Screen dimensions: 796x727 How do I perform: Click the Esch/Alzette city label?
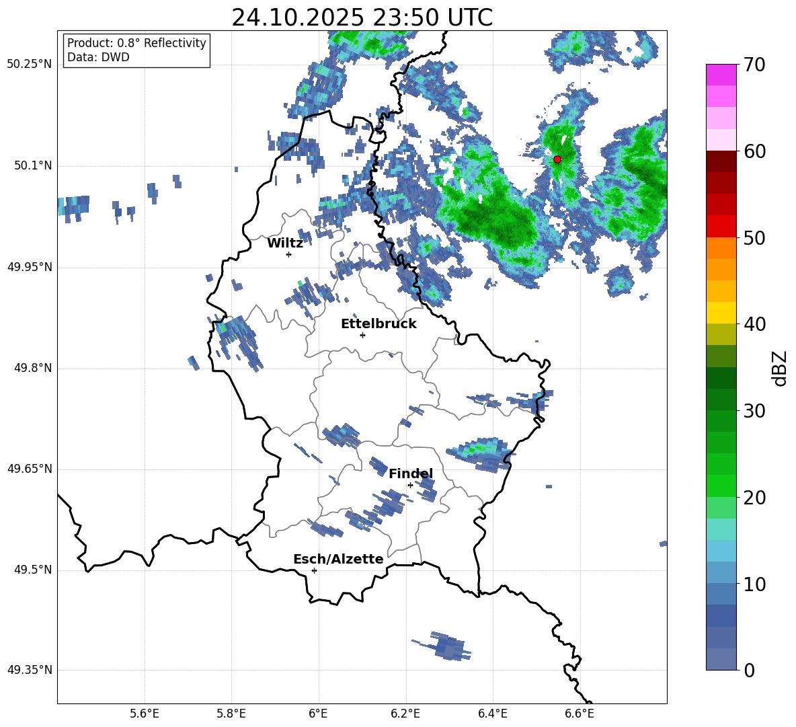pyautogui.click(x=338, y=559)
